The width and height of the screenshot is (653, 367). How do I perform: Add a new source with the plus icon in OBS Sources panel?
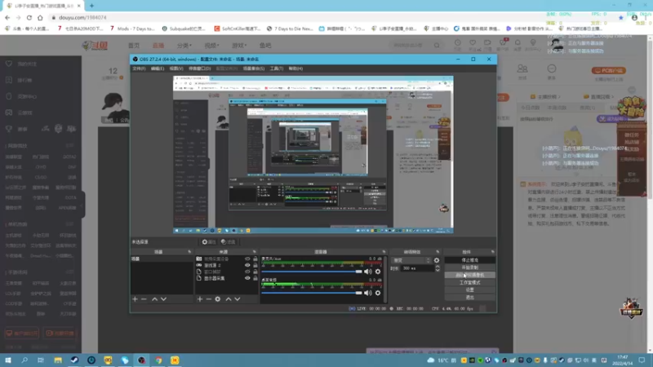pos(200,299)
